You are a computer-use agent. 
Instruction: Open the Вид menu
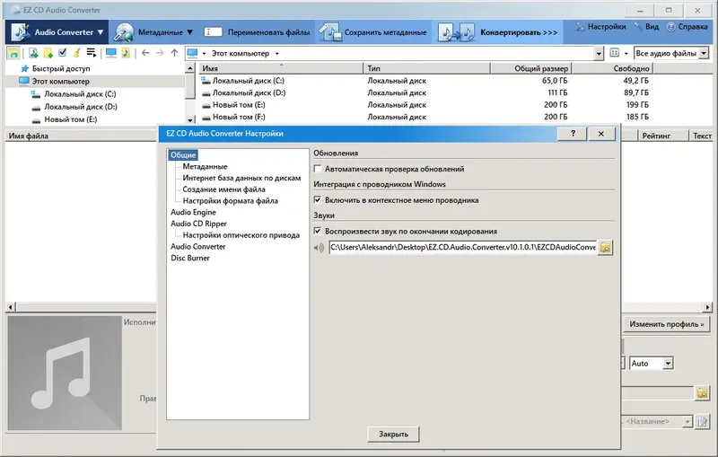click(x=646, y=27)
